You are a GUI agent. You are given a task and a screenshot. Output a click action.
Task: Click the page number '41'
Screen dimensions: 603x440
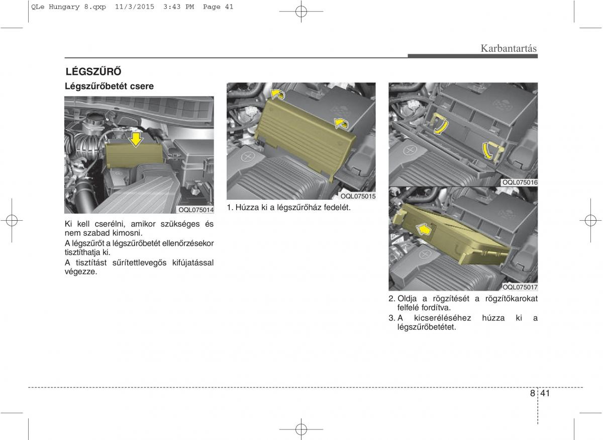tap(546, 394)
